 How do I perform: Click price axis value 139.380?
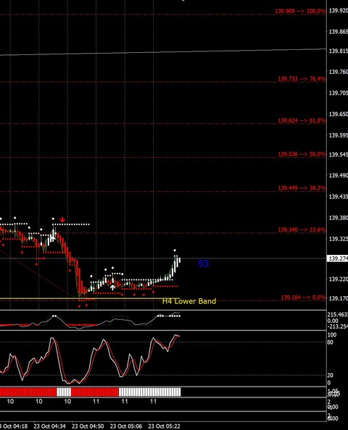tap(338, 218)
